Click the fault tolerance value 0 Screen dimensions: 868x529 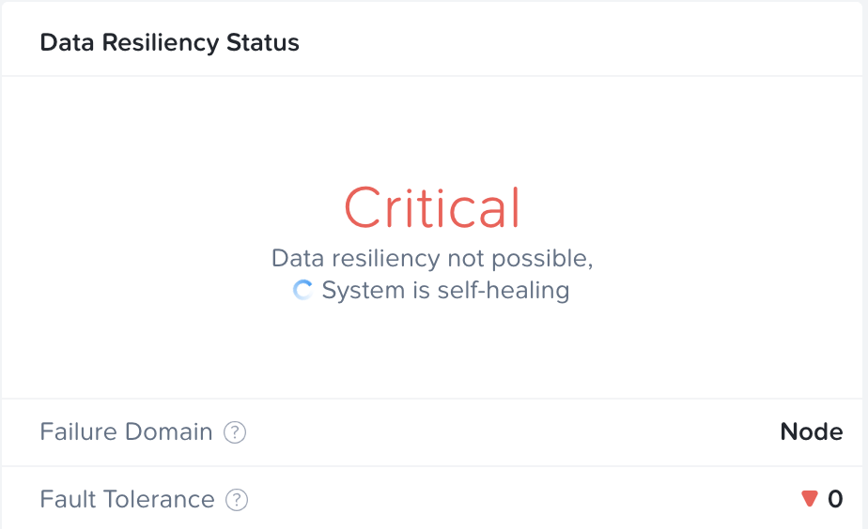(x=835, y=499)
